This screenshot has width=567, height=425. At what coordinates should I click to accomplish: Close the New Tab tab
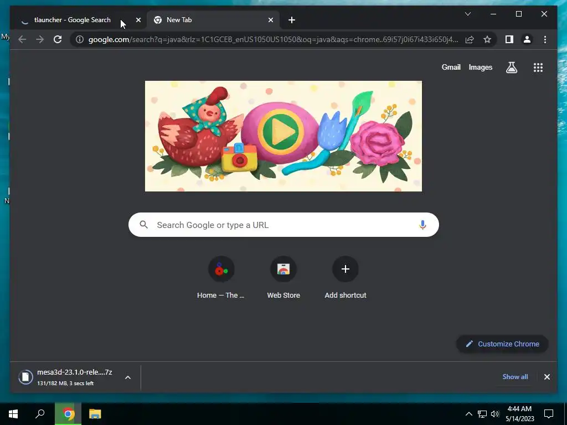pyautogui.click(x=270, y=20)
